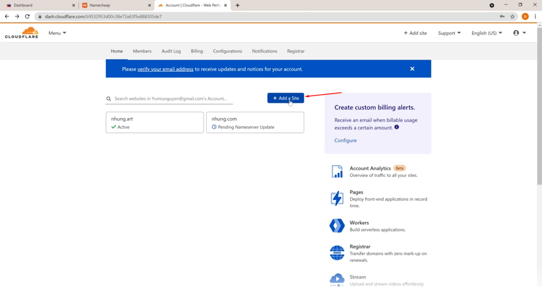
Task: Close the Dashboard browser tab
Action: point(74,5)
